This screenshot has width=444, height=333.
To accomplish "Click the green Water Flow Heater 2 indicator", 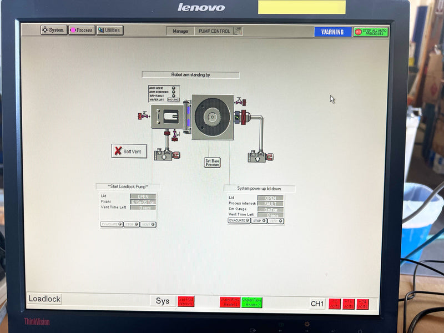I will coord(251,302).
